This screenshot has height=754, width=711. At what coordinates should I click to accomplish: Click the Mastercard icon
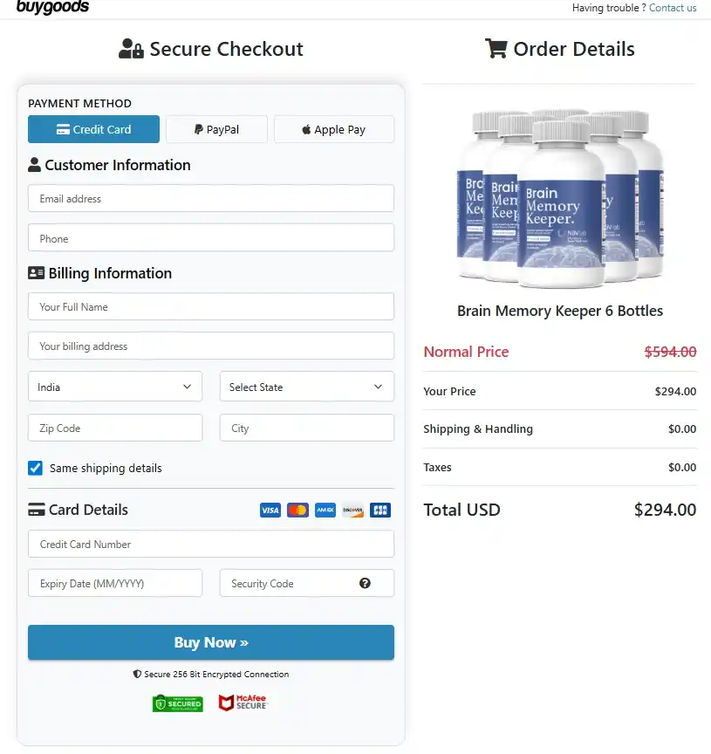coord(297,510)
